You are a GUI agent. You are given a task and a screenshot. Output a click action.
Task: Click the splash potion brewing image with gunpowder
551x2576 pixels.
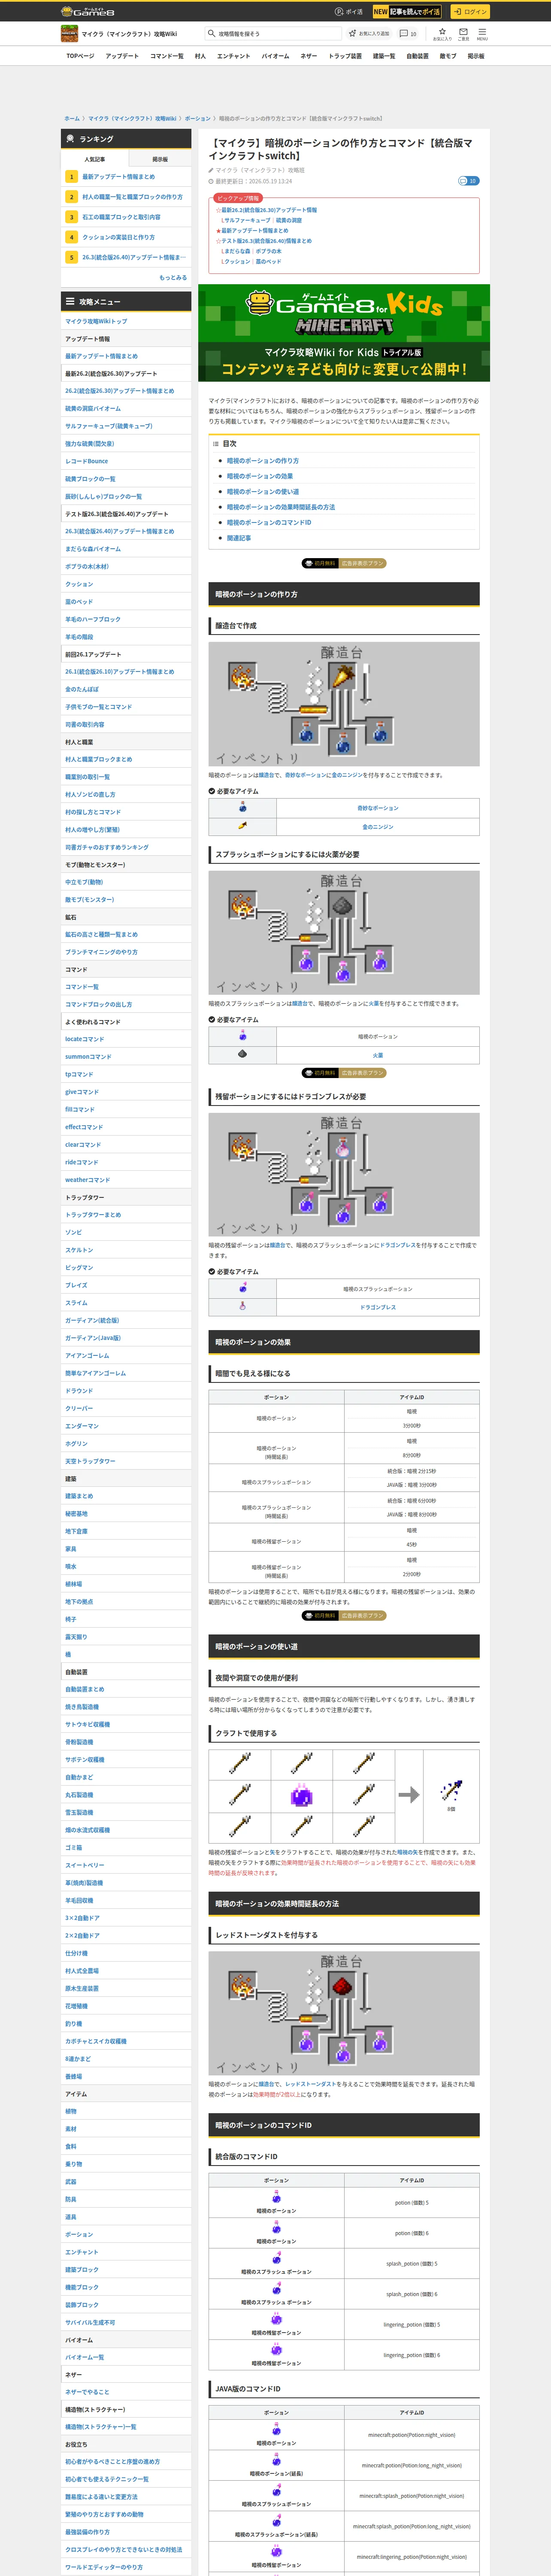[x=344, y=933]
